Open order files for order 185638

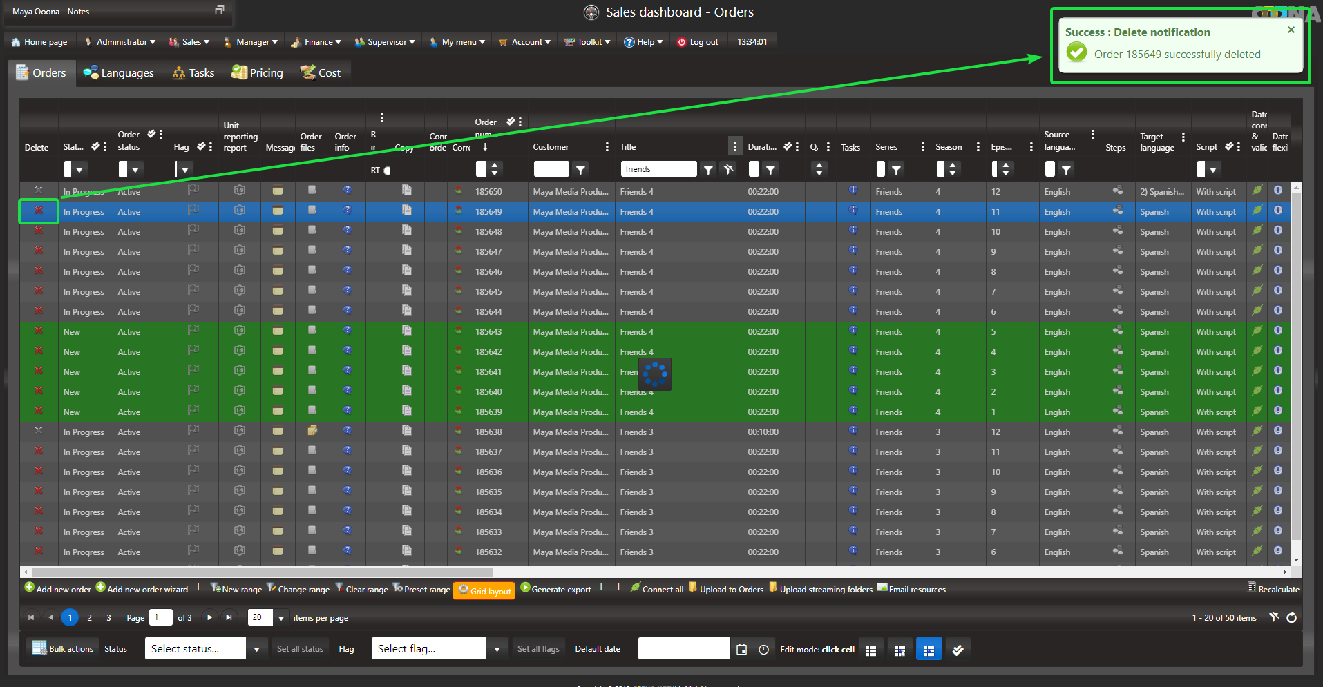point(312,431)
